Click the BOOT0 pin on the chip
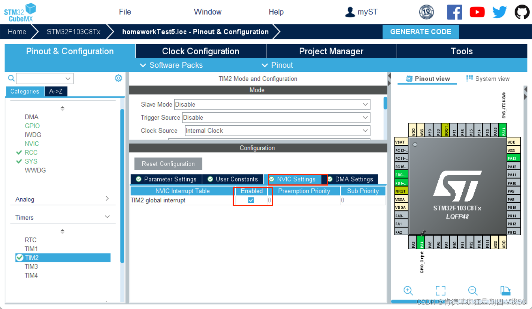This screenshot has height=309, width=532. point(445,130)
